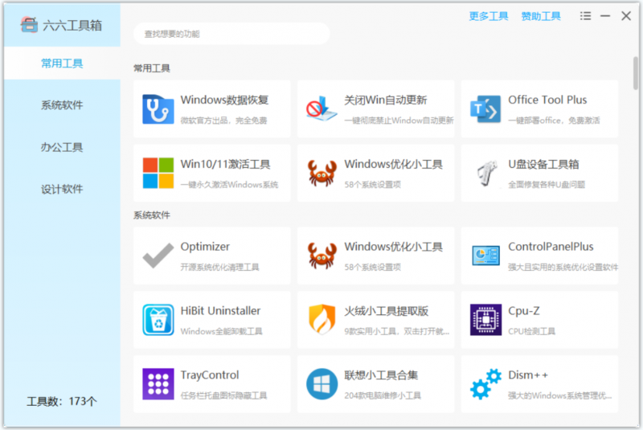Select the 常用工具 sidebar tab

(62, 63)
